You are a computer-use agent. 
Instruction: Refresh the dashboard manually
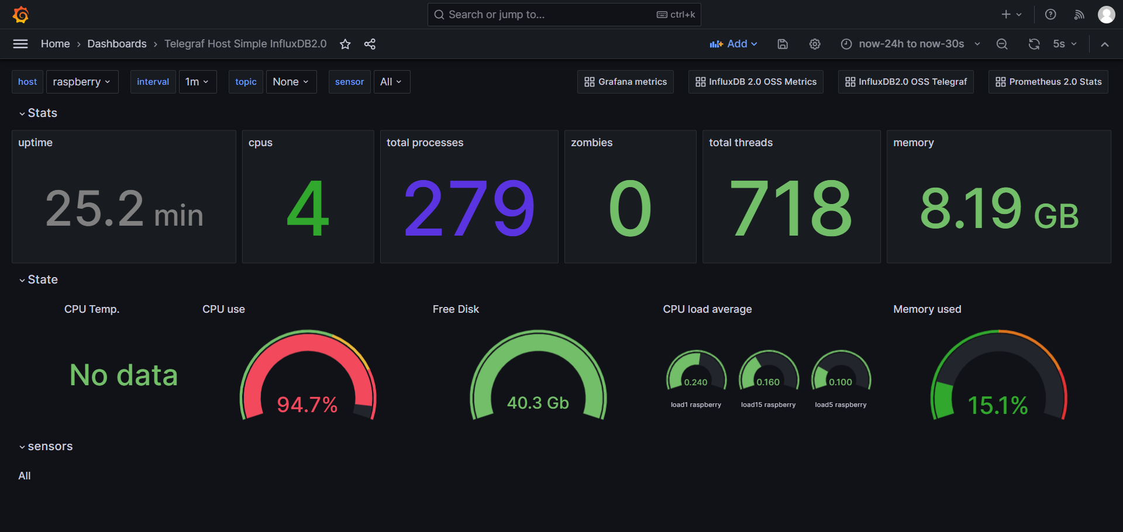[1034, 44]
